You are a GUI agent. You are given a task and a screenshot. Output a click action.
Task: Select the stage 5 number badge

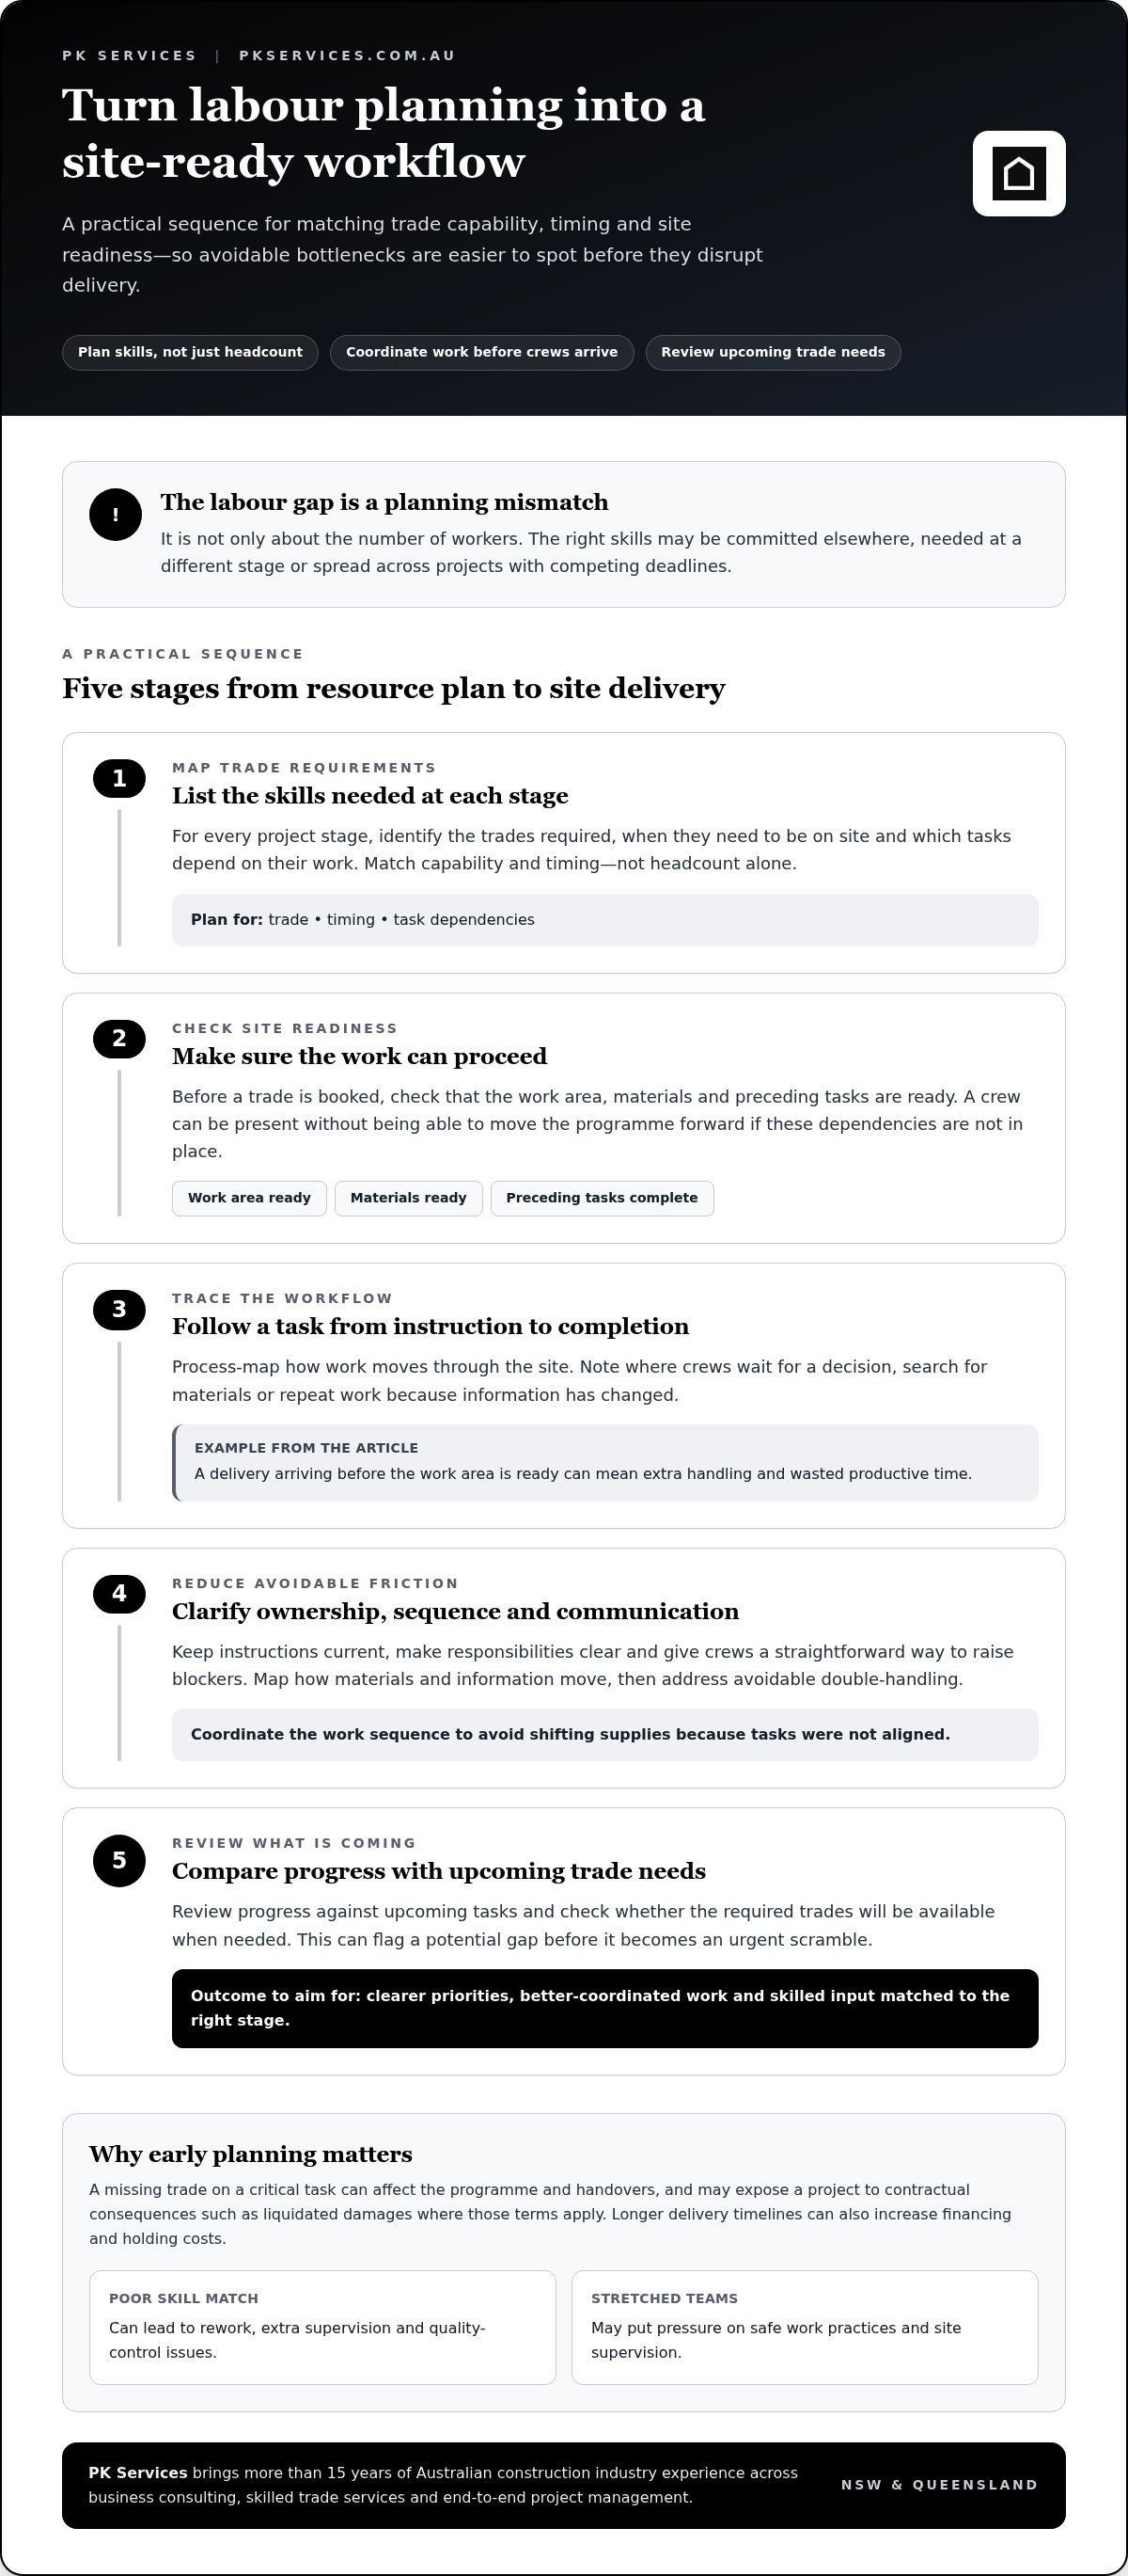118,1860
